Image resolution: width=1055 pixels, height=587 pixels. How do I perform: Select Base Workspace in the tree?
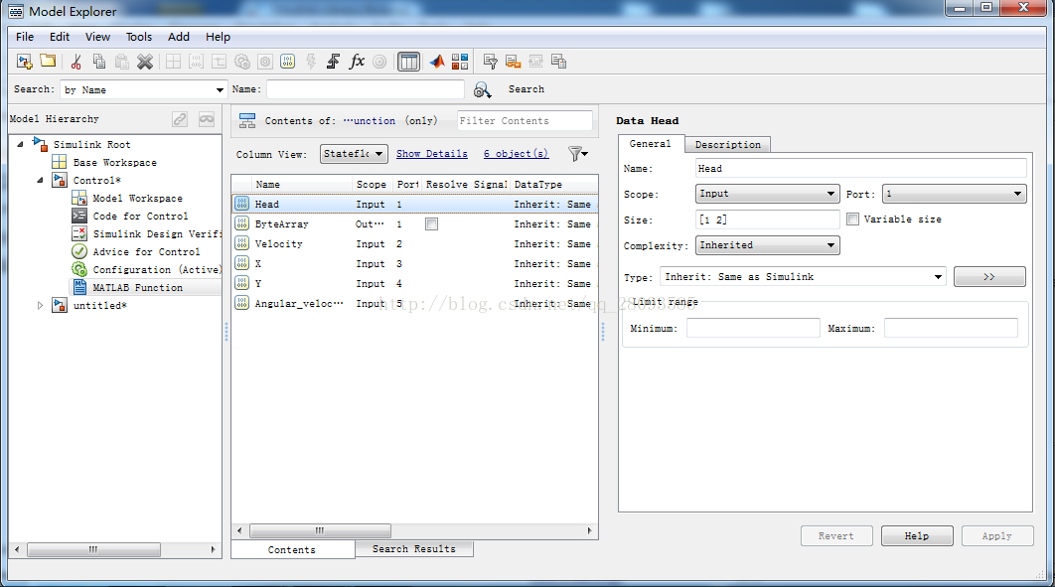tap(114, 162)
